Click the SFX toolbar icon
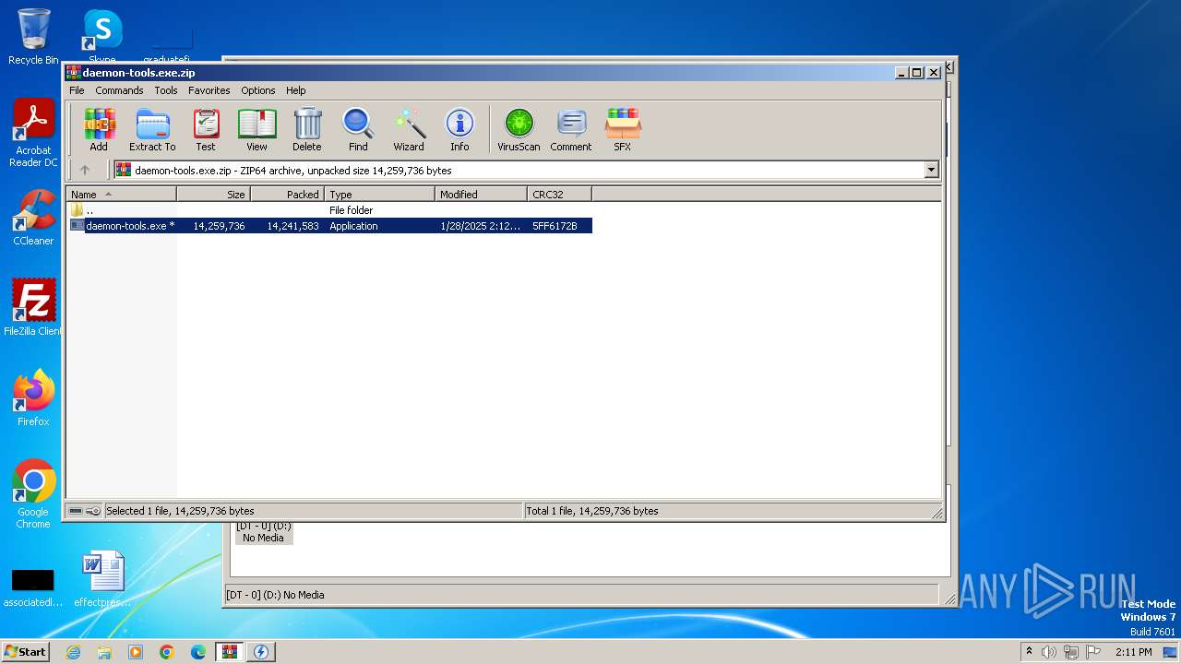 coord(623,129)
